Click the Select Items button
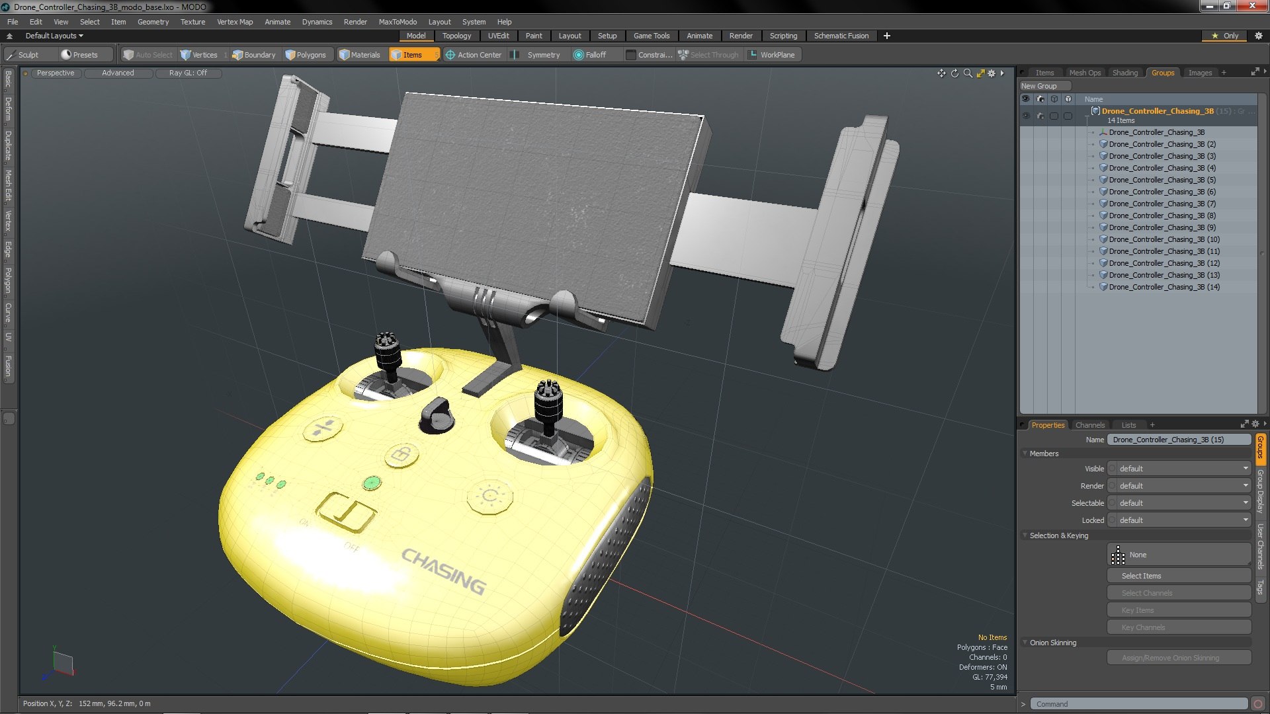 pos(1179,576)
